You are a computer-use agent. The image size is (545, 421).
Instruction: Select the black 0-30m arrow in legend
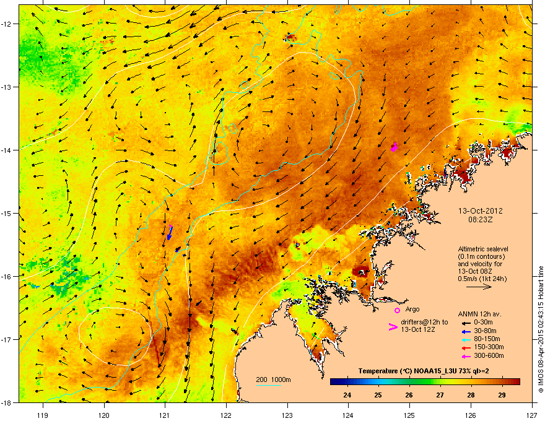tap(466, 323)
